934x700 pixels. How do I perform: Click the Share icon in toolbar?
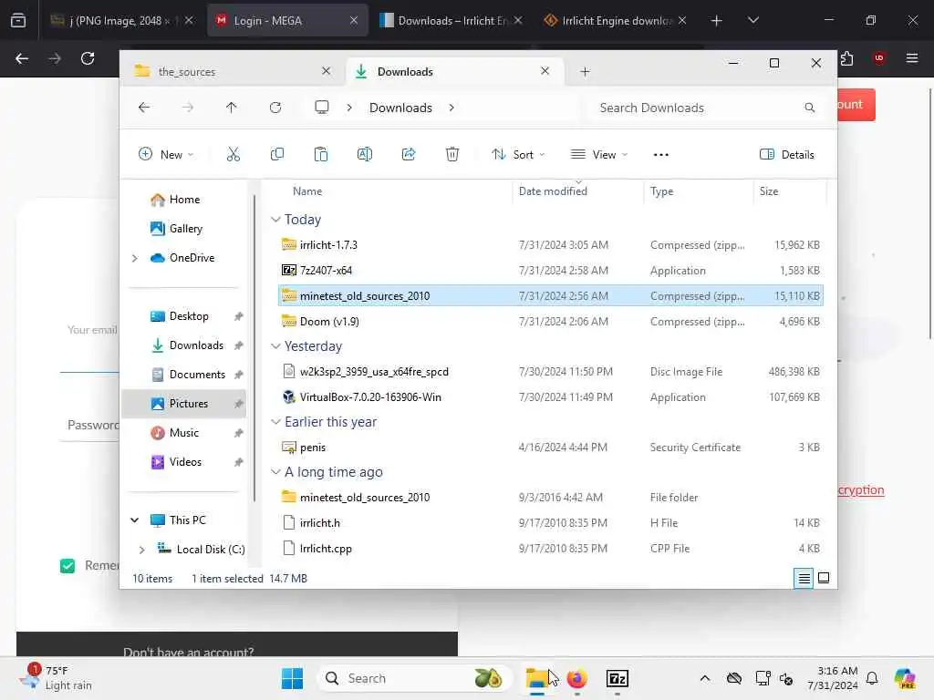[409, 155]
